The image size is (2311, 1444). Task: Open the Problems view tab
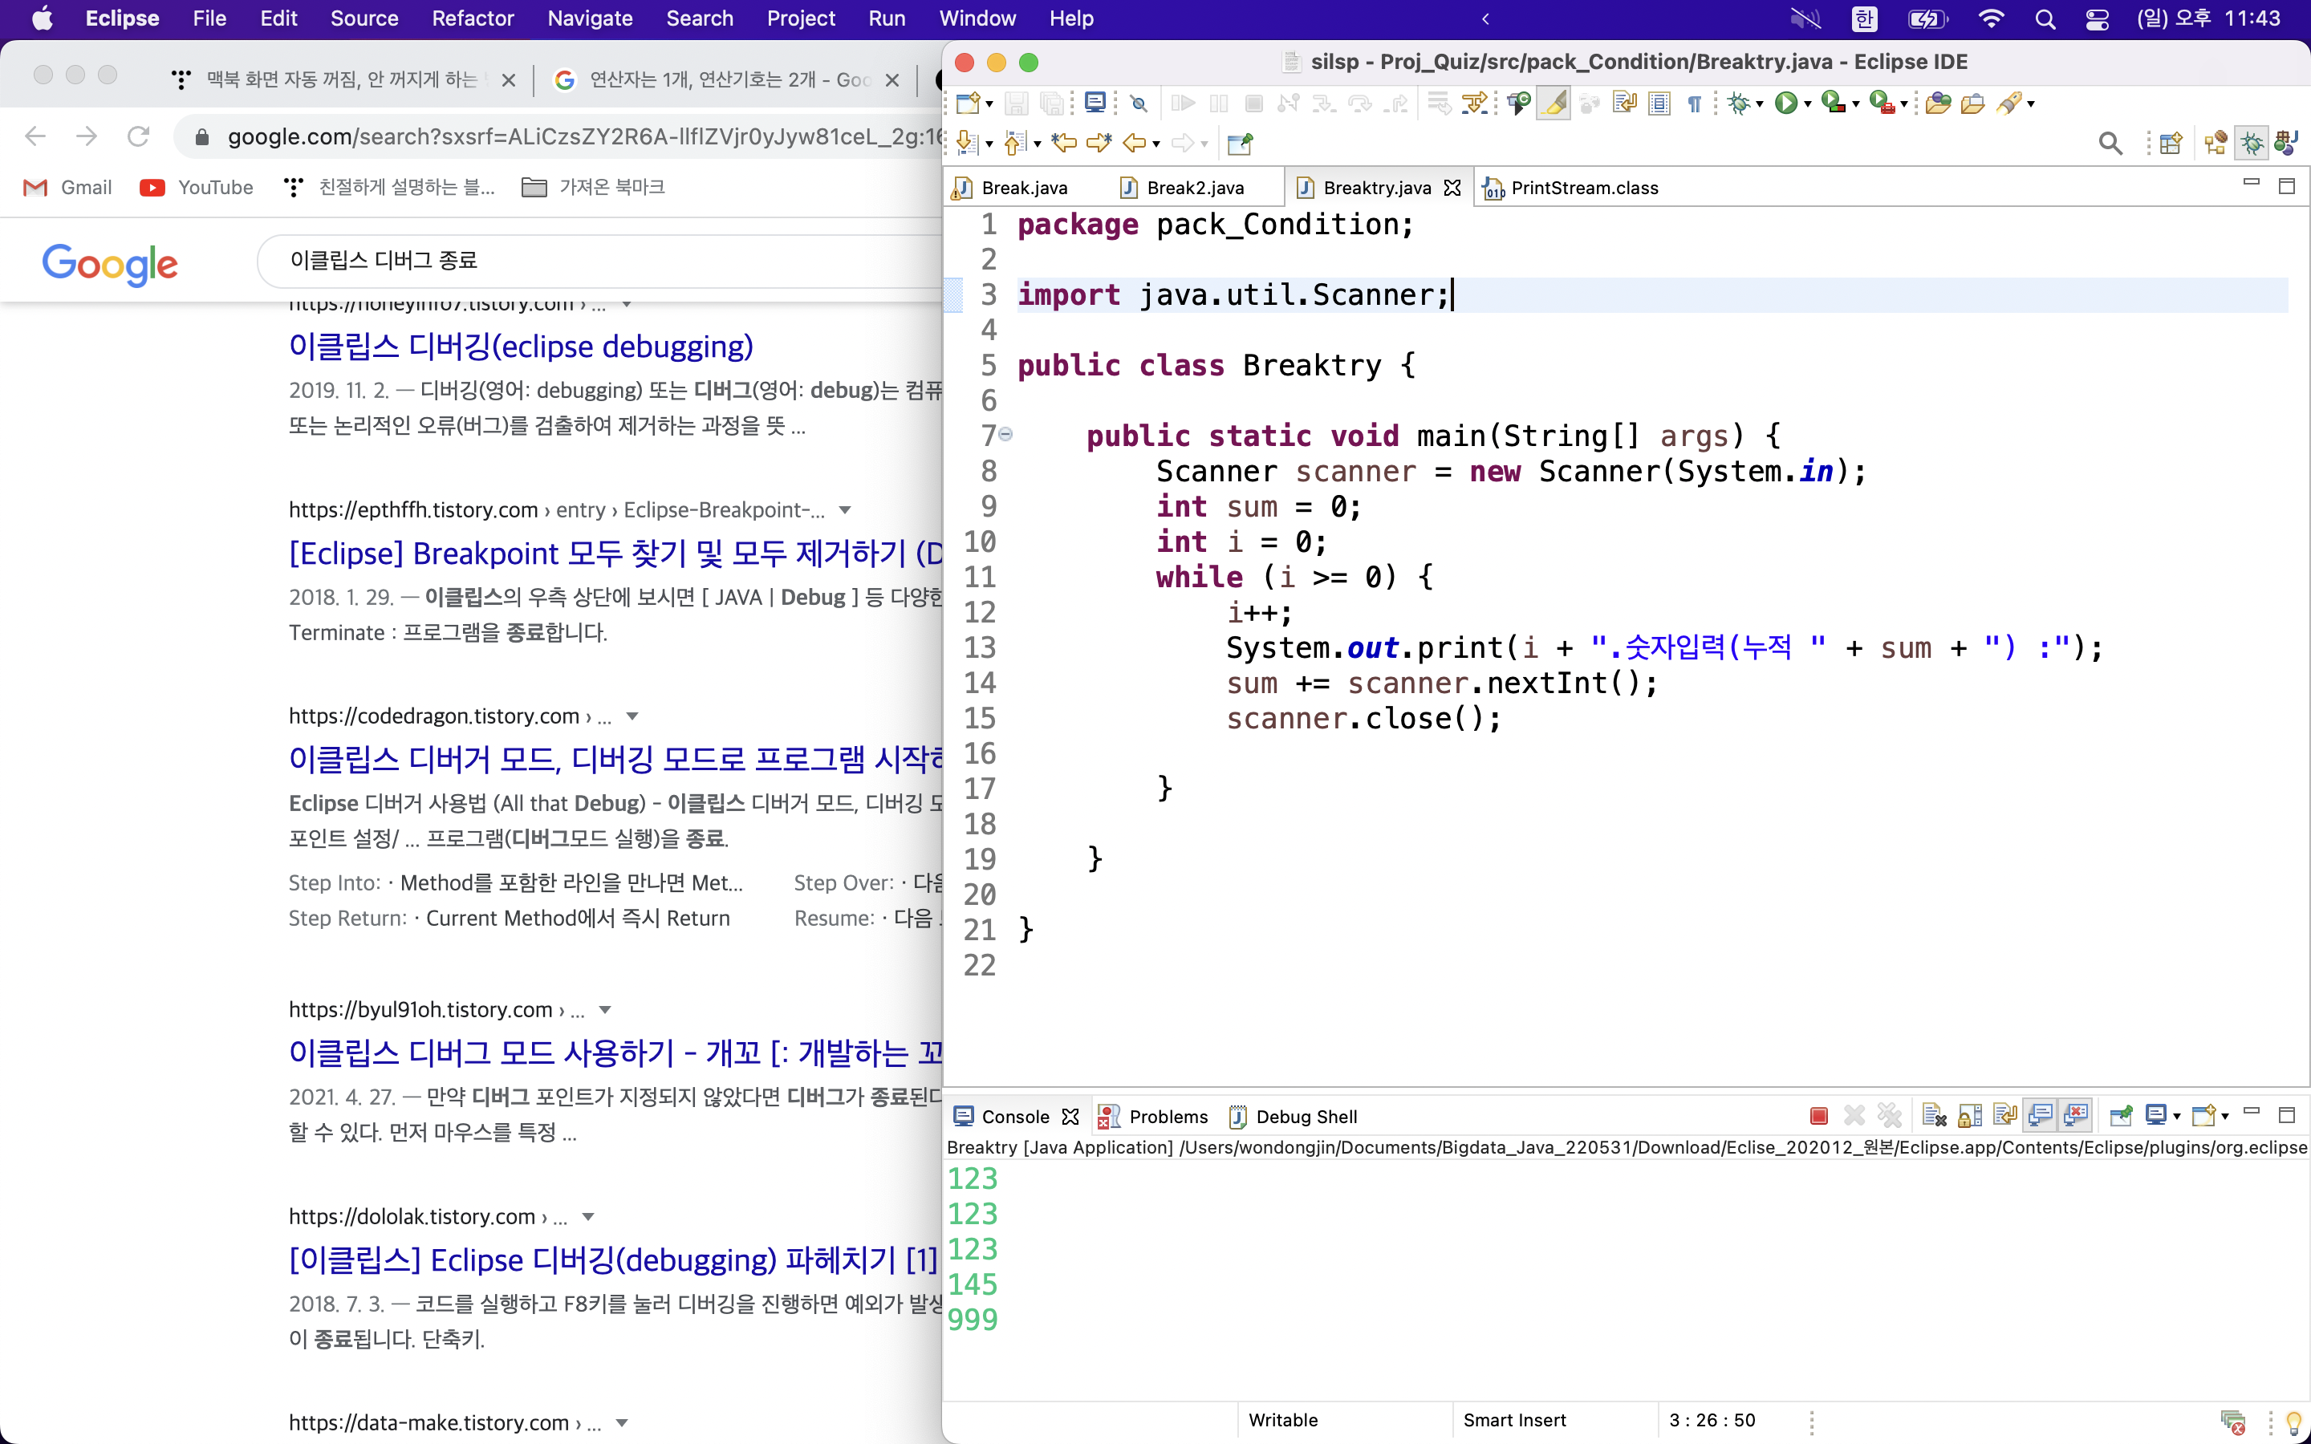1167,1117
